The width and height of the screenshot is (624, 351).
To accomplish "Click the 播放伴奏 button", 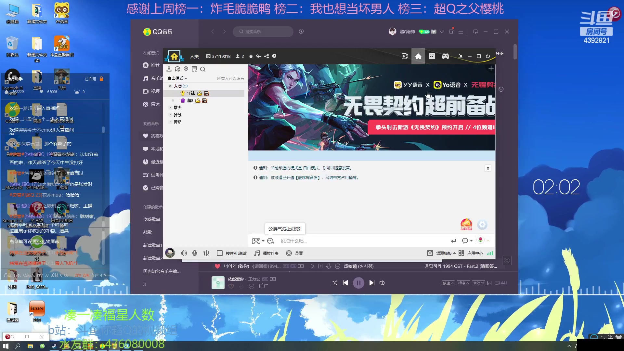I will [266, 253].
